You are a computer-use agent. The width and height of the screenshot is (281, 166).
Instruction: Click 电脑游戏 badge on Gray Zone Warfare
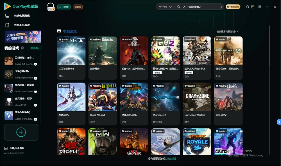190,86
